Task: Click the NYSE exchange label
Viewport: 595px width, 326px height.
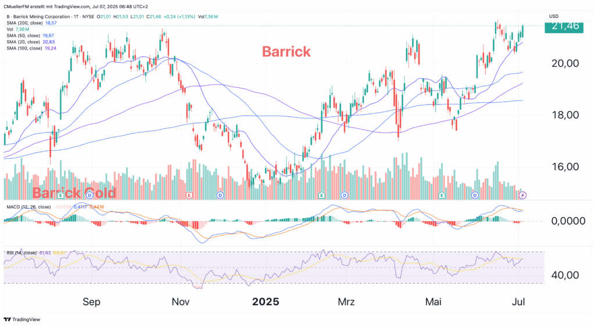Action: coord(88,17)
